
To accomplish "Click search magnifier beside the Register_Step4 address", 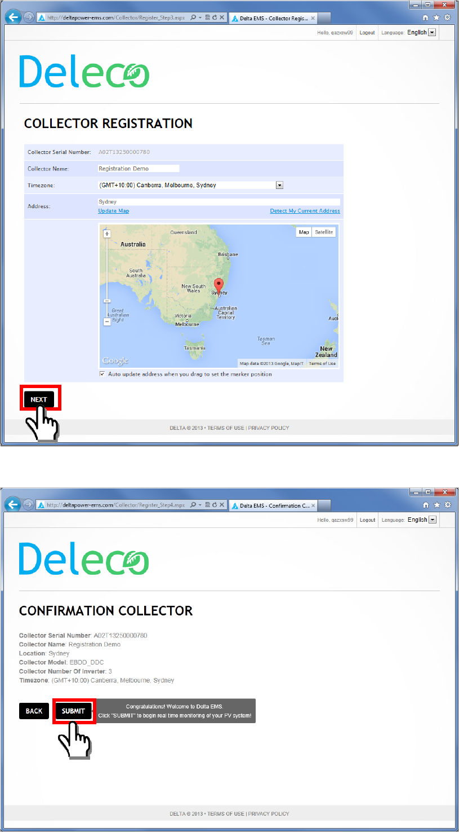I will (193, 505).
